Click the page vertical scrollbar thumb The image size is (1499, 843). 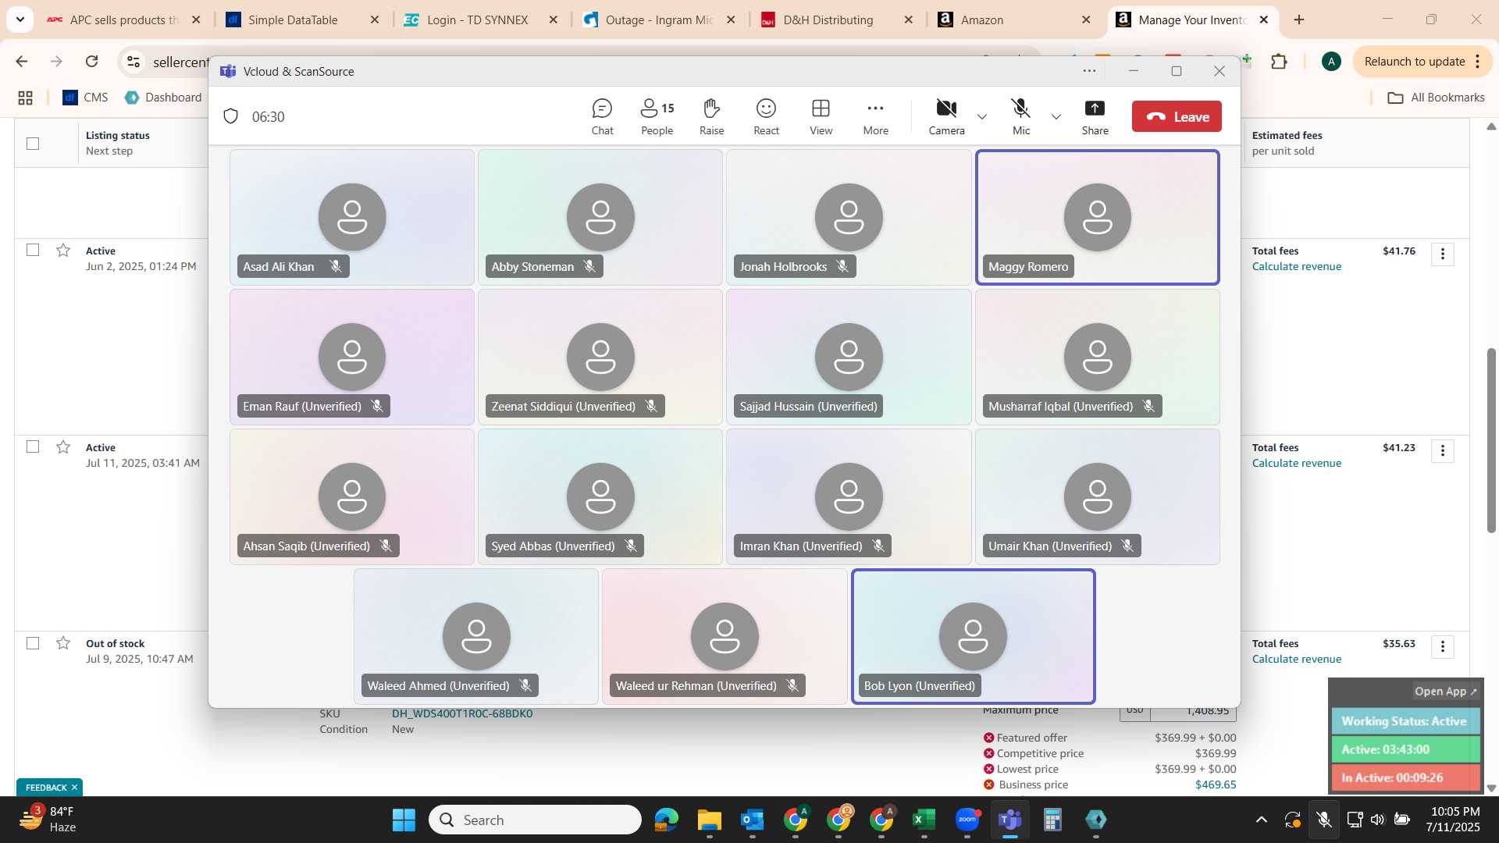tap(1490, 441)
